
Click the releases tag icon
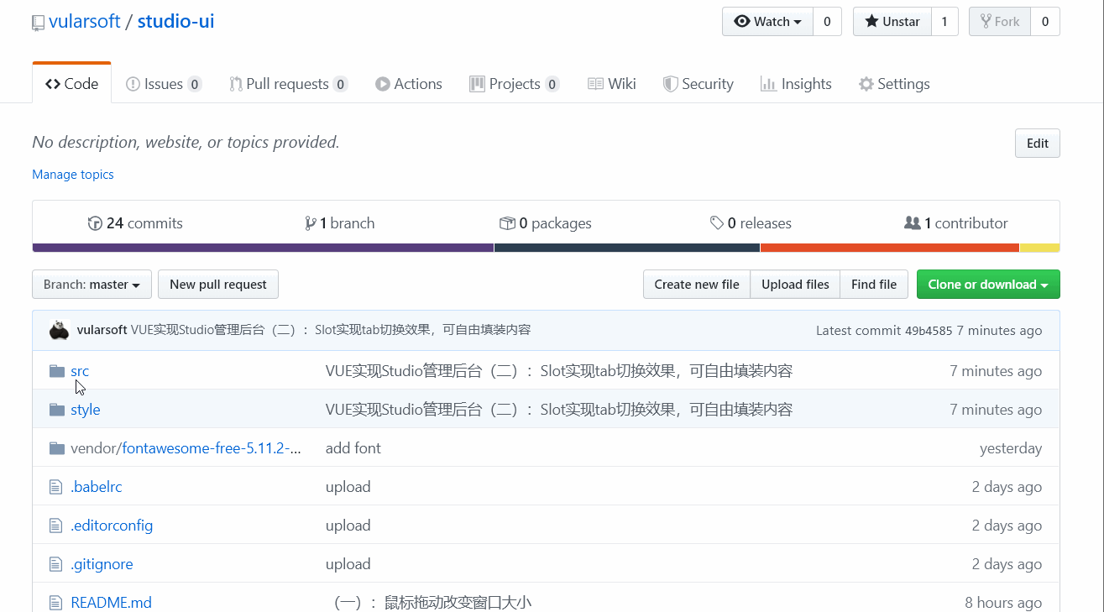[717, 223]
